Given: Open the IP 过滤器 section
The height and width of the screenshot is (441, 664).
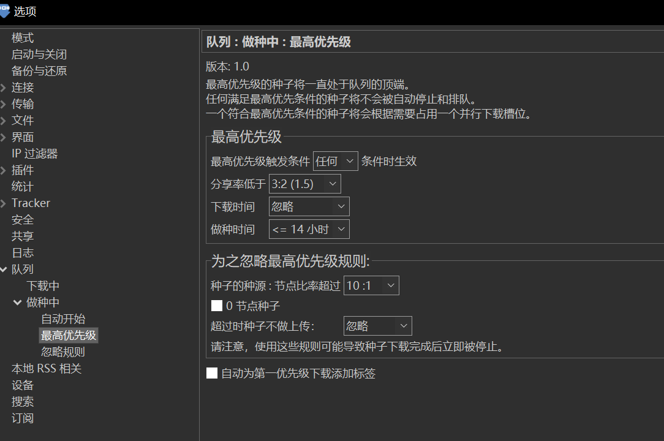Looking at the screenshot, I should tap(34, 154).
